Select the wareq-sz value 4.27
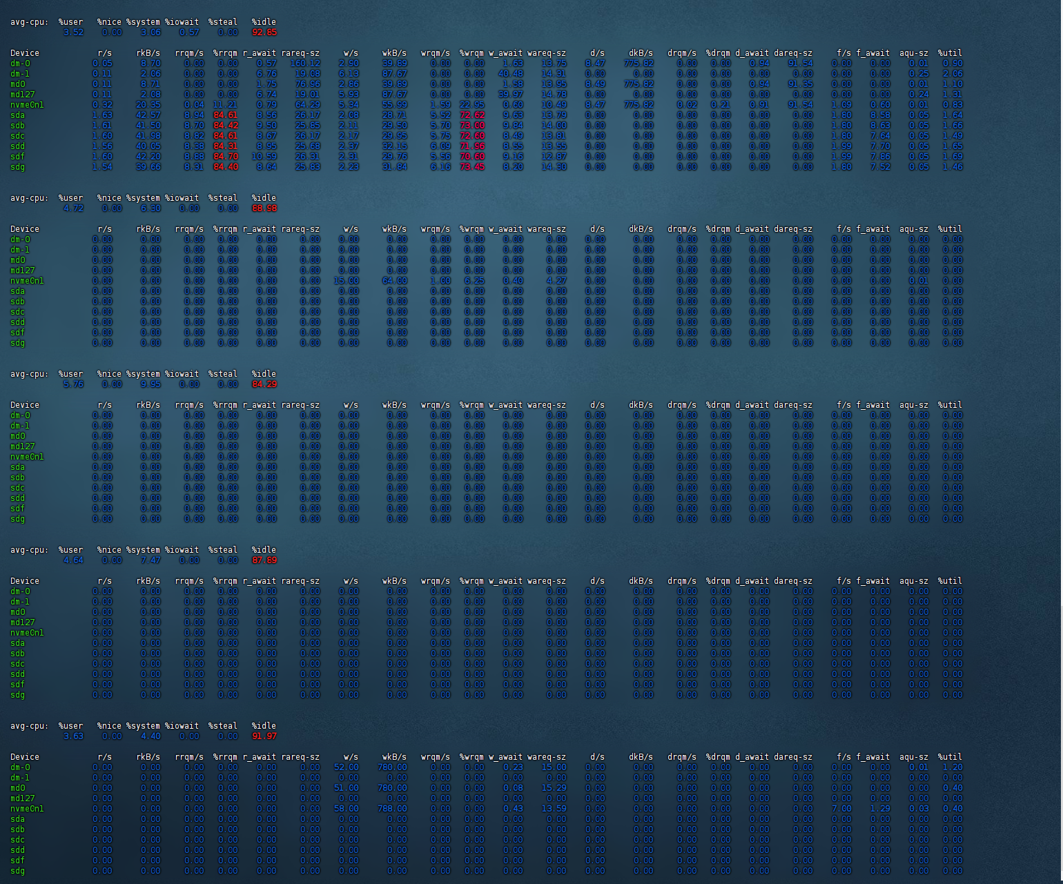The height and width of the screenshot is (884, 1063). click(556, 281)
